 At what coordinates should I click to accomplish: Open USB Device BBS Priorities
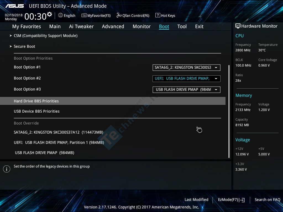[x=37, y=111]
